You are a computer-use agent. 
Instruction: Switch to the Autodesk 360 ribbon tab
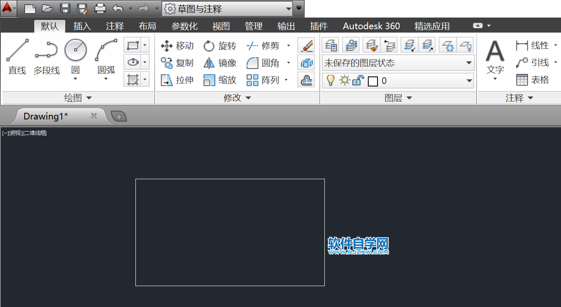[x=371, y=26]
